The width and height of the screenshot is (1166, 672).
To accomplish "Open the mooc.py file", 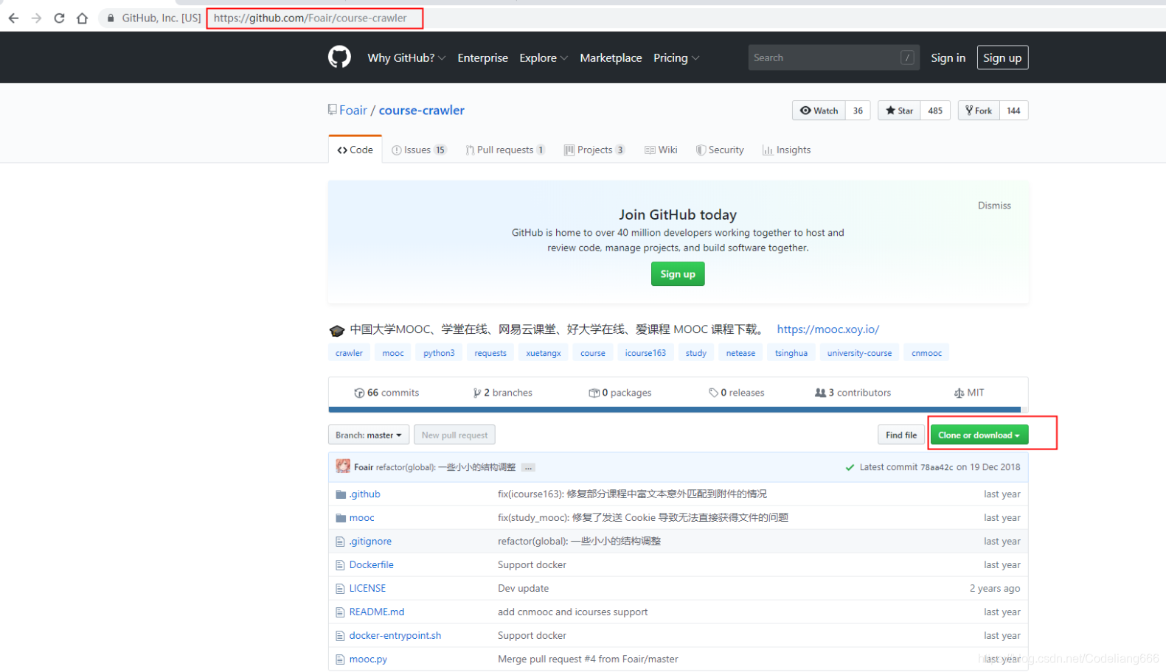I will tap(368, 659).
